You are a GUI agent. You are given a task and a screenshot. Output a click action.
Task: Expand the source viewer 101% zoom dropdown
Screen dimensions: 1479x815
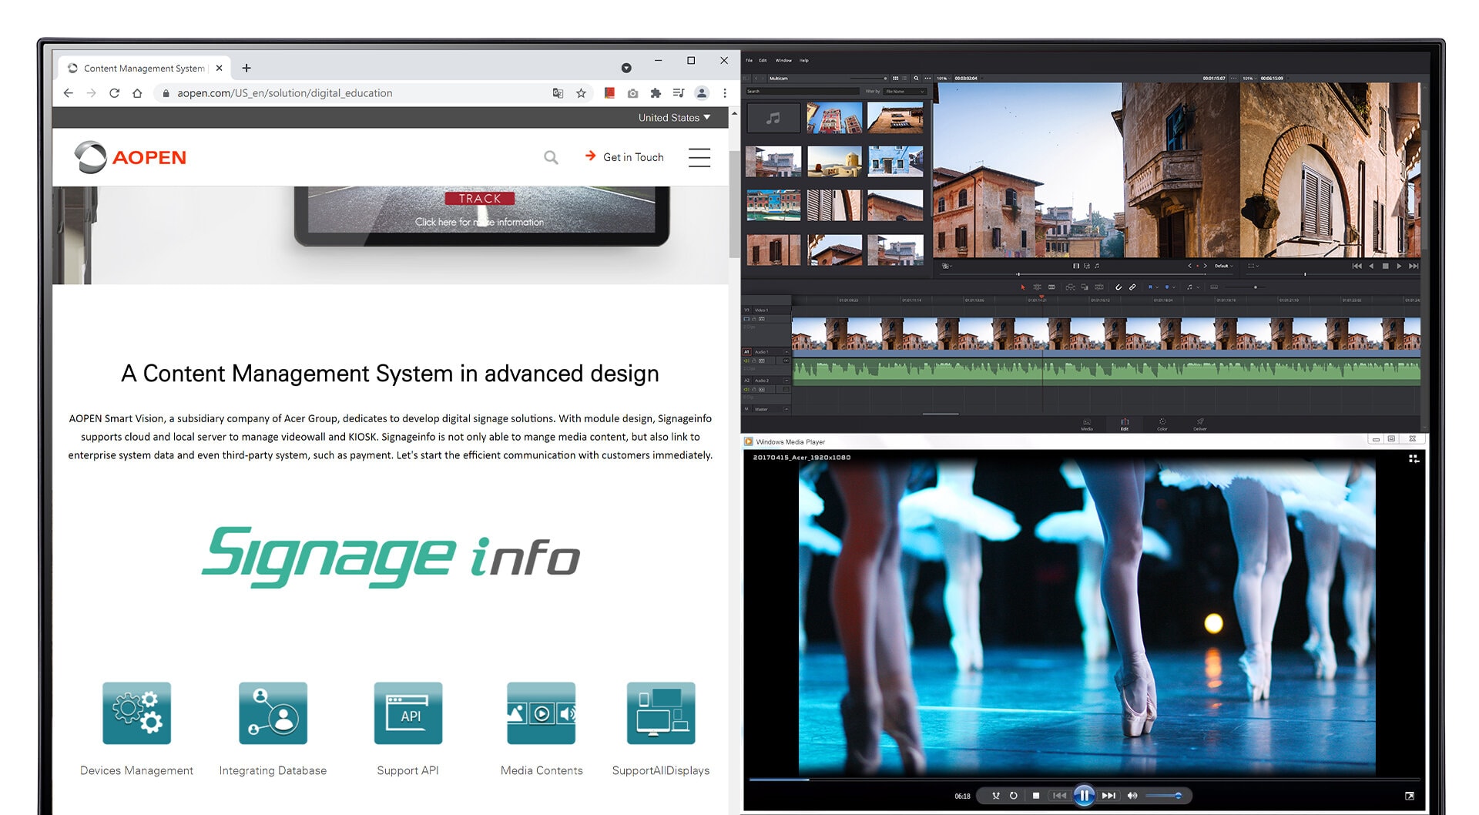944,79
